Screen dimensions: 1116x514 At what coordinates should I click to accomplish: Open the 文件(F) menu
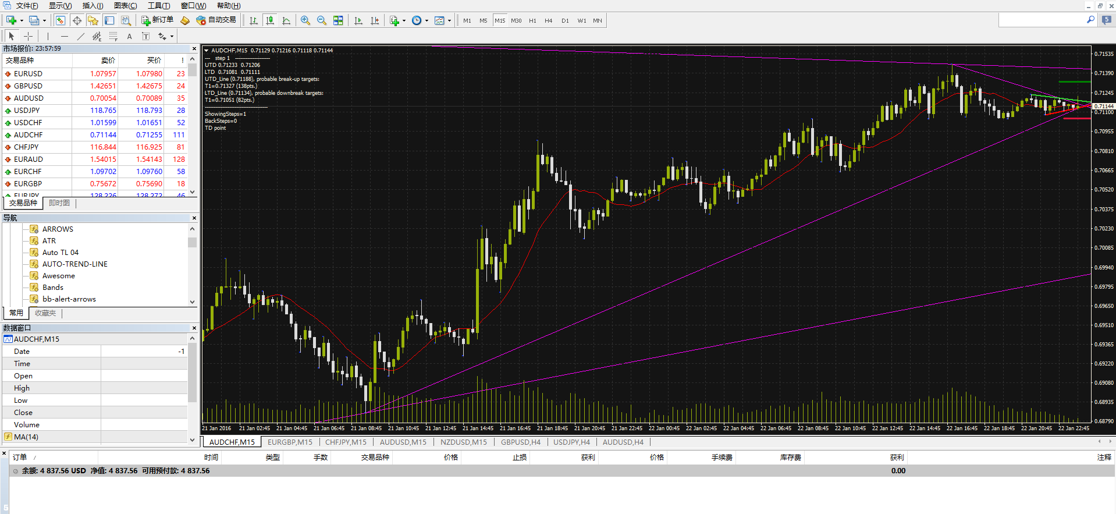27,6
